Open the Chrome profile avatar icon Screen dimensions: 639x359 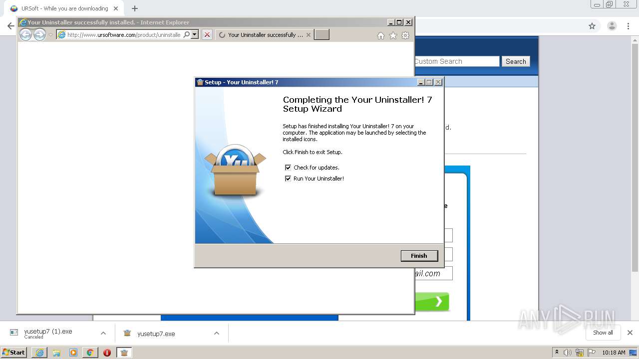[x=612, y=26]
